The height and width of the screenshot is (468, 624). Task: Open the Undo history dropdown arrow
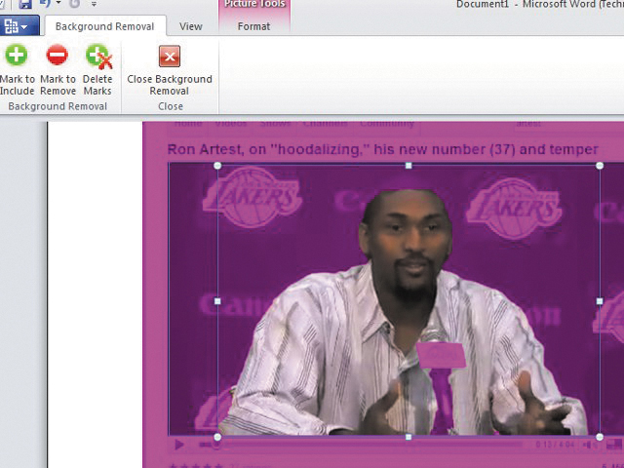pos(58,4)
